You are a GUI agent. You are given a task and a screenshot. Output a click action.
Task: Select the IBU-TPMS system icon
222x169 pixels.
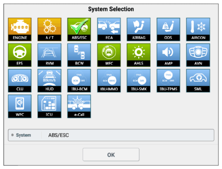pos(168,81)
